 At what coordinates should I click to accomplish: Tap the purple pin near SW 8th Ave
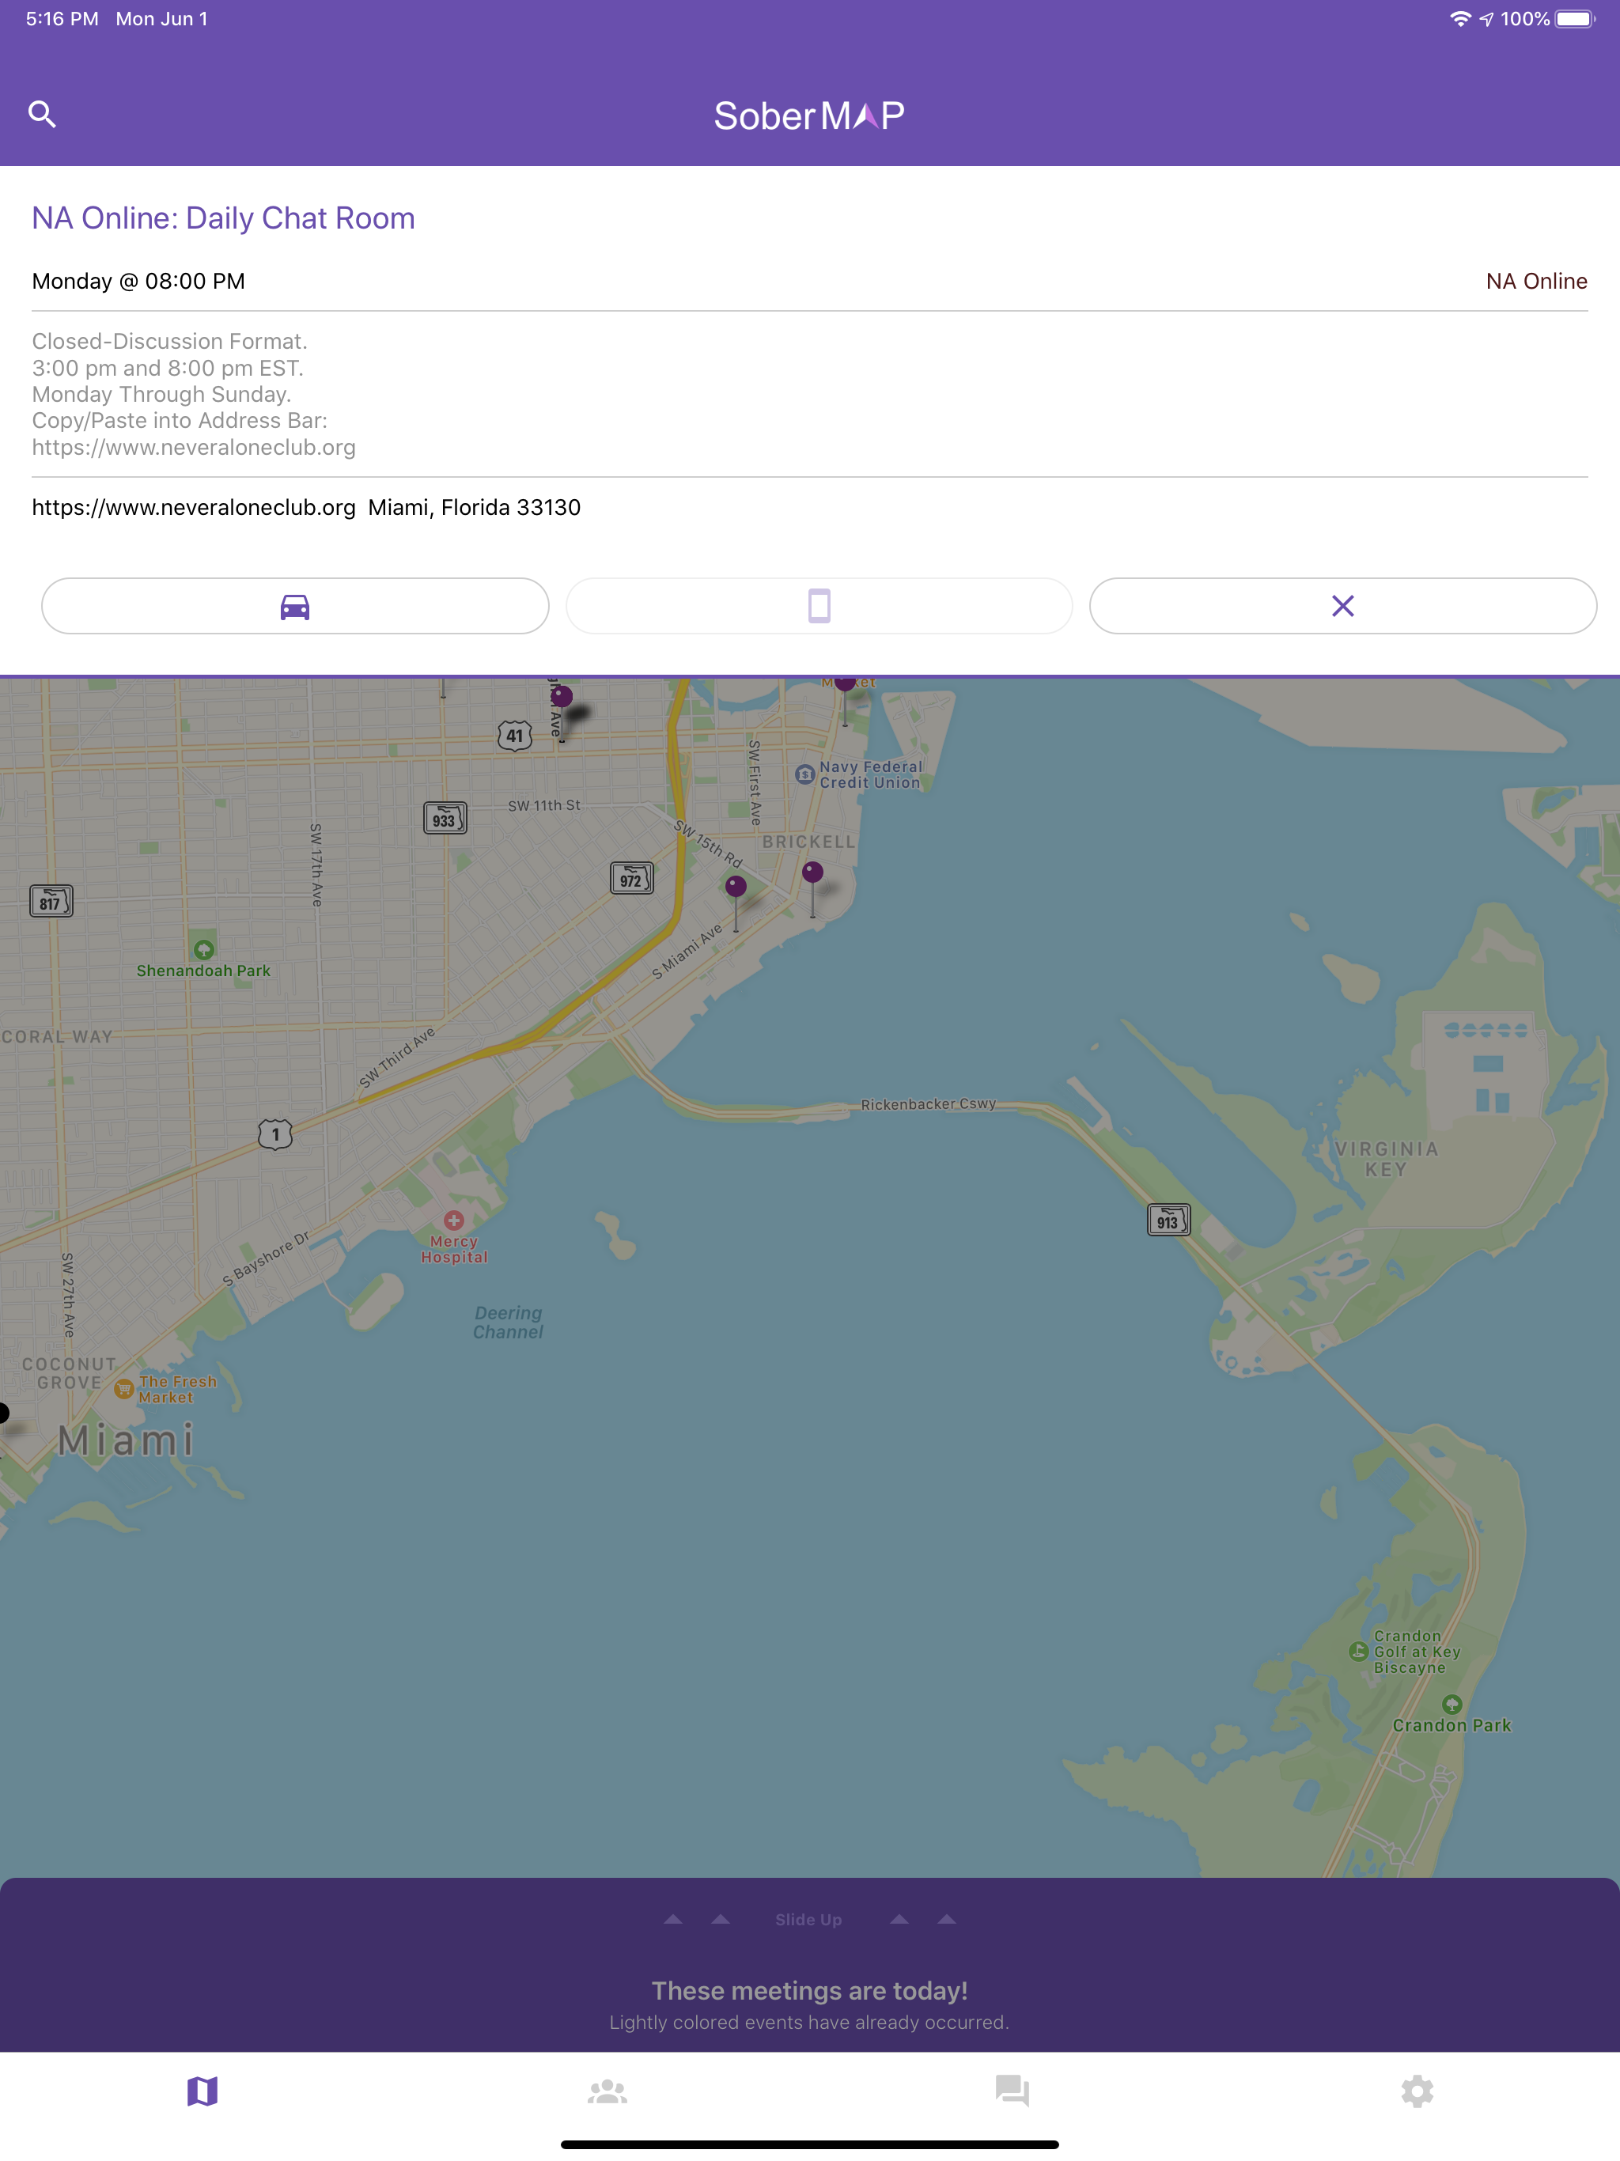[564, 697]
